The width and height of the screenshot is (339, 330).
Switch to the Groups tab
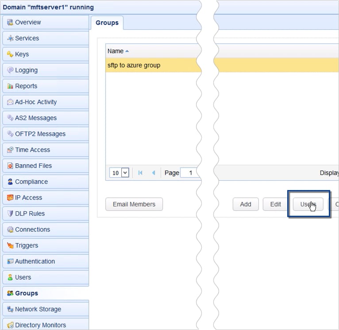(x=107, y=23)
